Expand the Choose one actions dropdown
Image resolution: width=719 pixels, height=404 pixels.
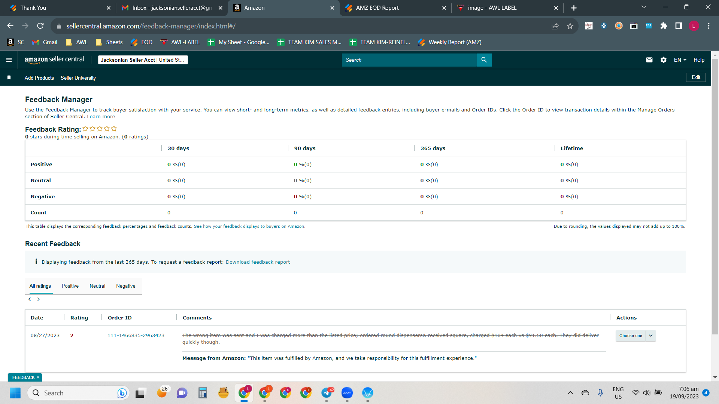coord(635,336)
